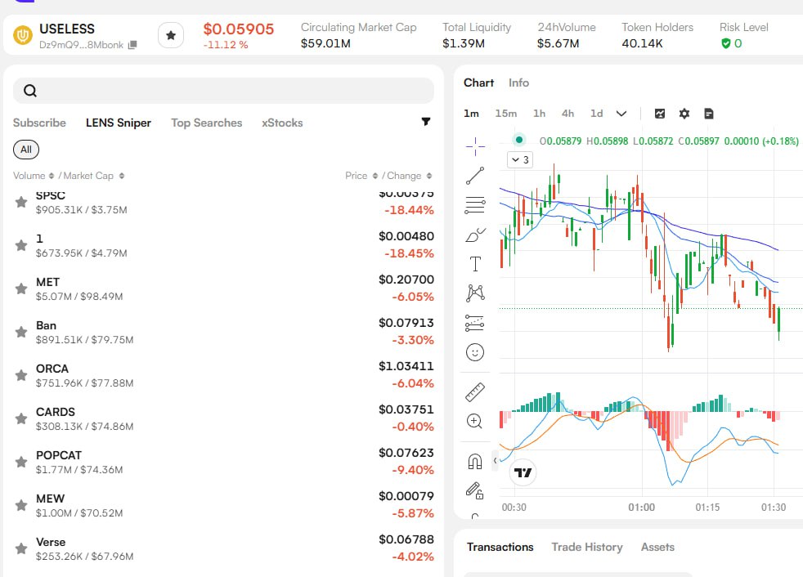Collapse indicator legend showing 3

520,159
